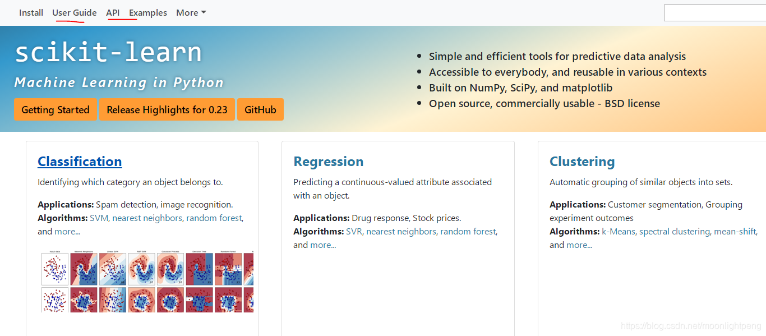Open the Clustering heading link
The width and height of the screenshot is (766, 336).
tap(582, 162)
